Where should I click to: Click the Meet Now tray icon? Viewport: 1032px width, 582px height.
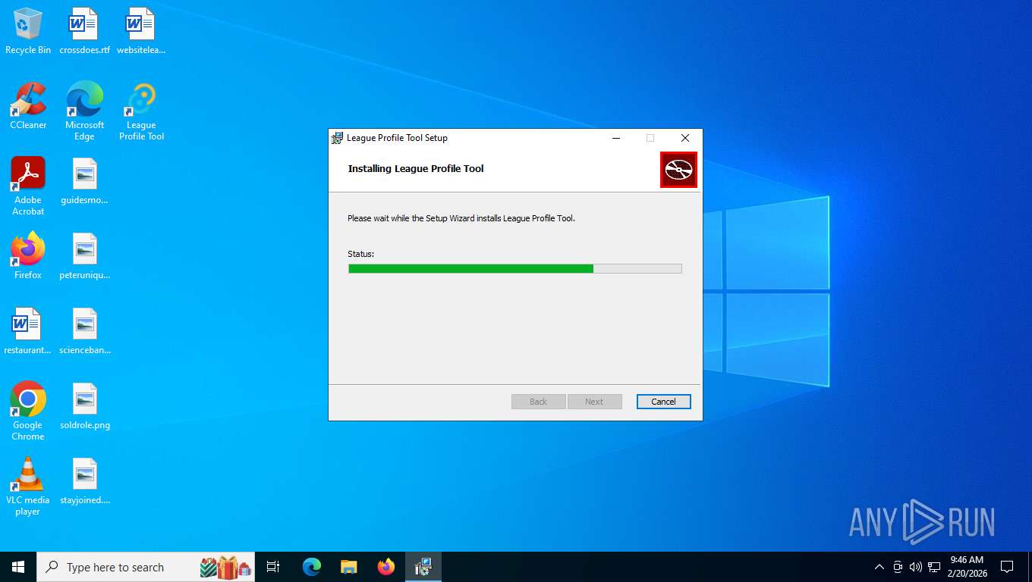898,567
